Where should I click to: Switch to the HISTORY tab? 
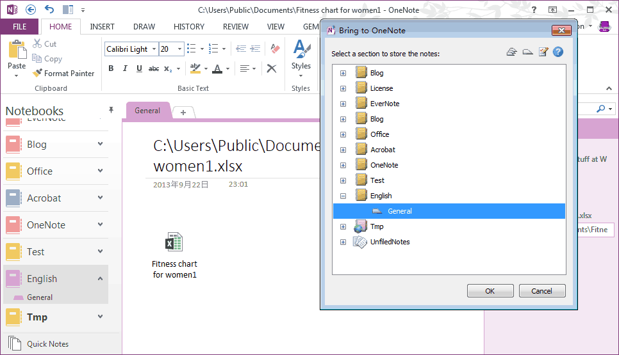189,26
